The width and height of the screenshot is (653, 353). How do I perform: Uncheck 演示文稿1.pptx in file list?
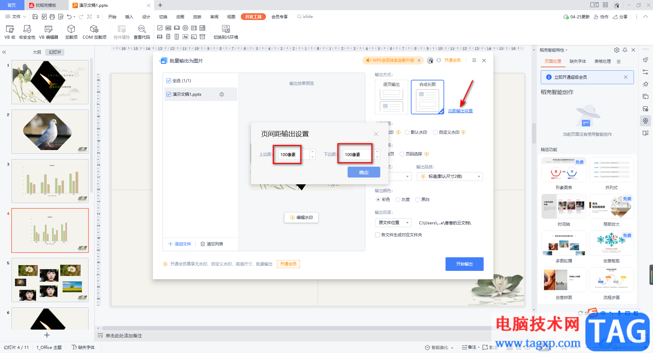pyautogui.click(x=169, y=94)
